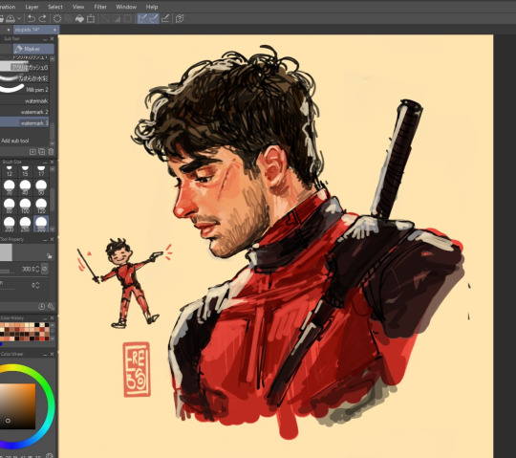
Task: Select the watermark sub tool
Action: pyautogui.click(x=25, y=100)
